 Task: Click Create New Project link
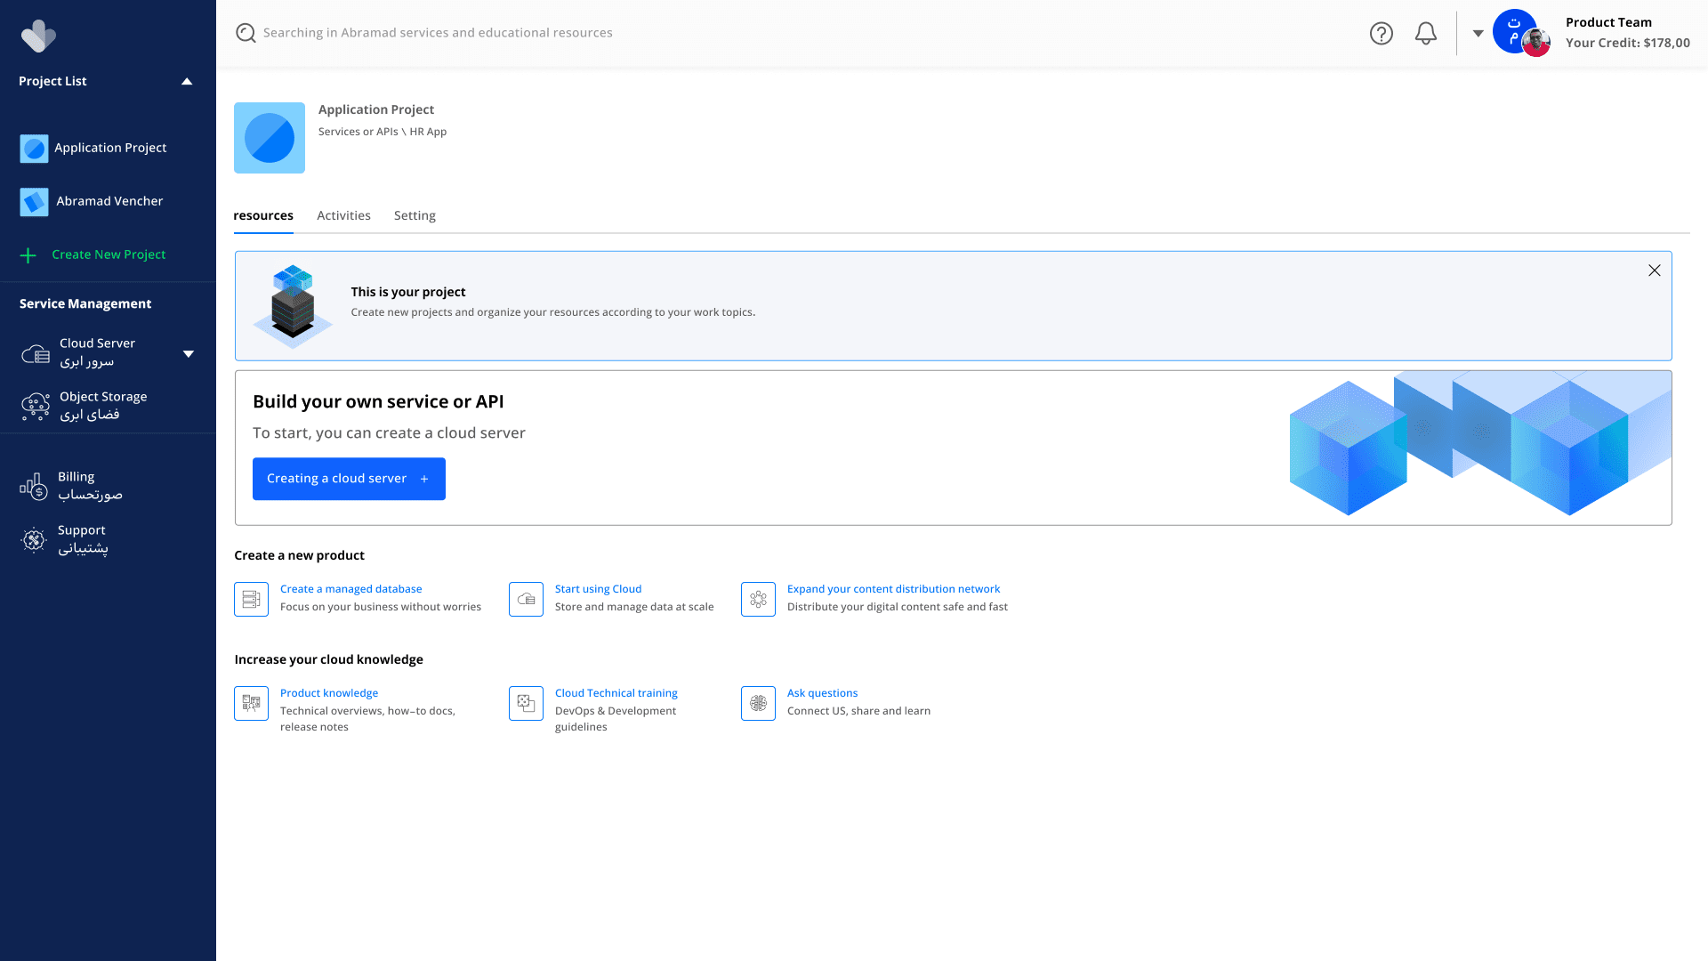109,254
